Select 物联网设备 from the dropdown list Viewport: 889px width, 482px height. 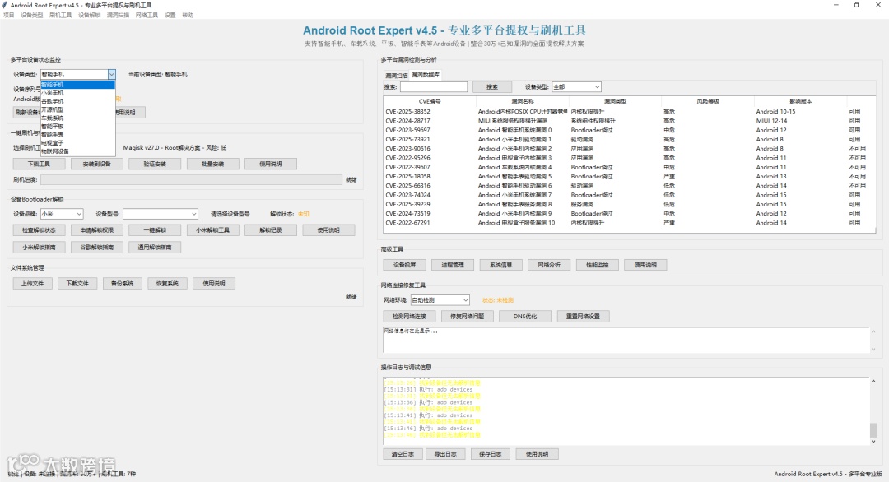(77, 151)
